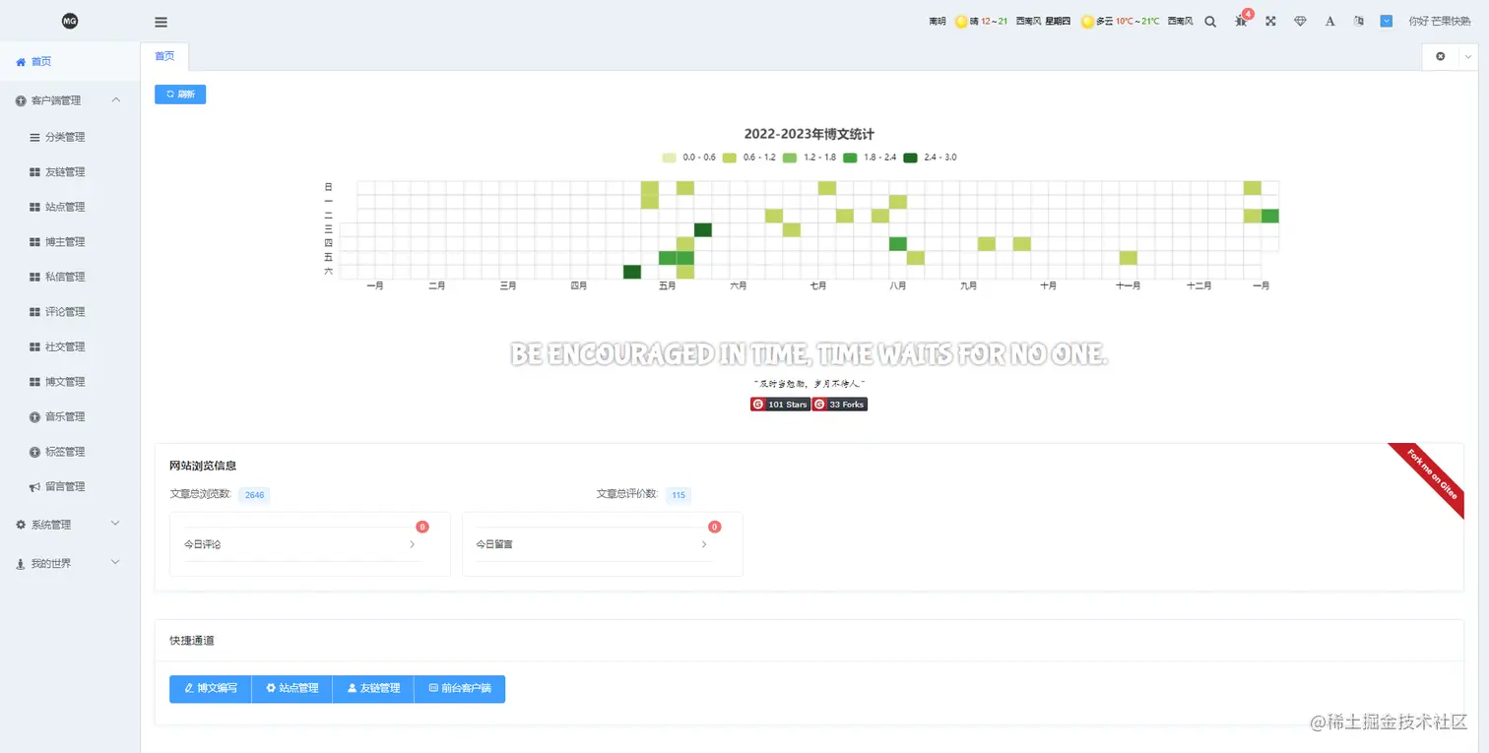Click the sunny weather icon beside 晴

click(961, 22)
